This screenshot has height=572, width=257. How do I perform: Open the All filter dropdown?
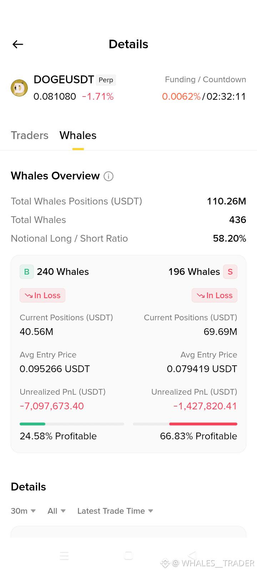tap(56, 511)
